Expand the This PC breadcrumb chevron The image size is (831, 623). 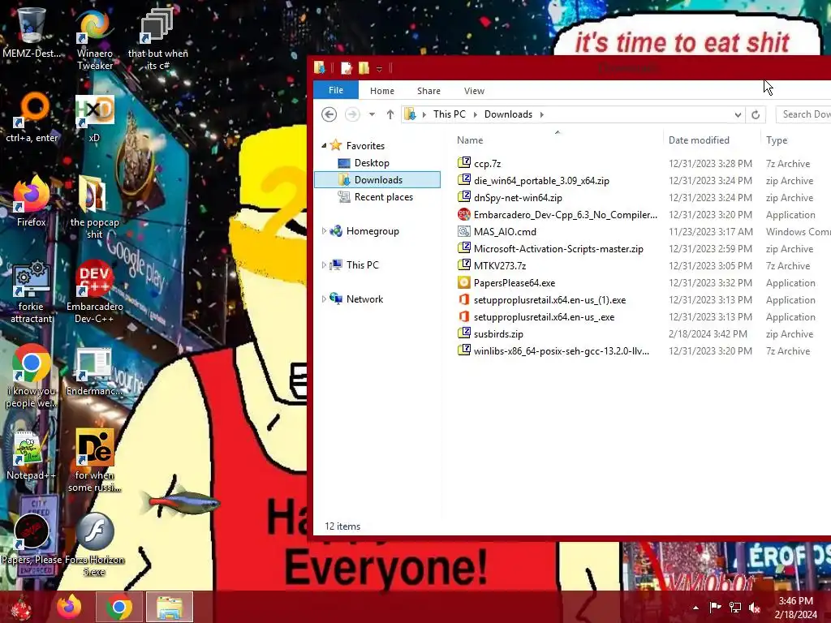tap(475, 114)
